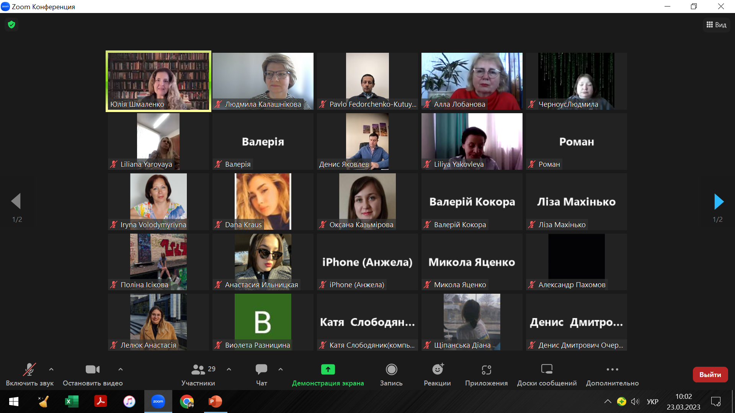Click iPhone (Анжела) name label
Viewport: 735px width, 413px height.
[357, 285]
